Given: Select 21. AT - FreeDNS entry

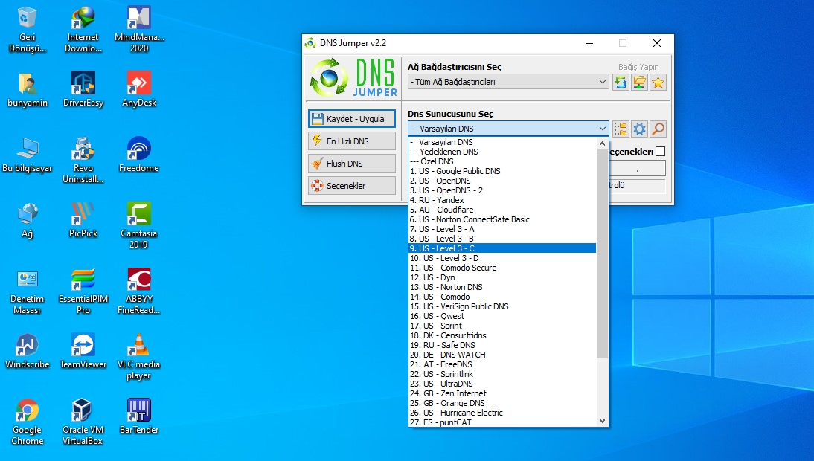Looking at the screenshot, I should (x=502, y=364).
